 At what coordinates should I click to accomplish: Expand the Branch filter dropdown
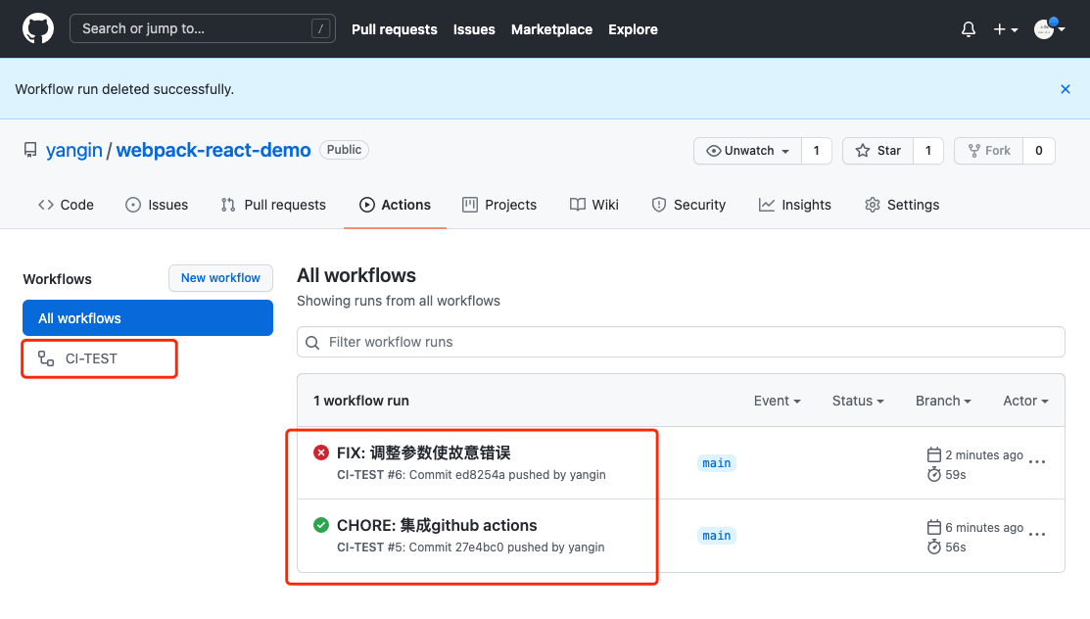(943, 401)
